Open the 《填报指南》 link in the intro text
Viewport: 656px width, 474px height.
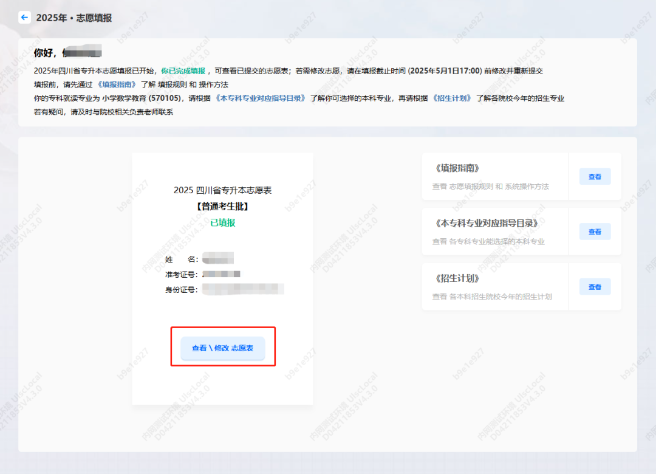(x=116, y=84)
